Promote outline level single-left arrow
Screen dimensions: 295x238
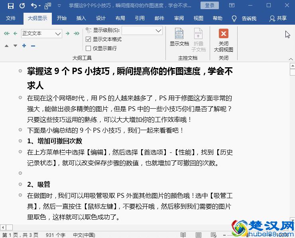pyautogui.click(x=16, y=33)
